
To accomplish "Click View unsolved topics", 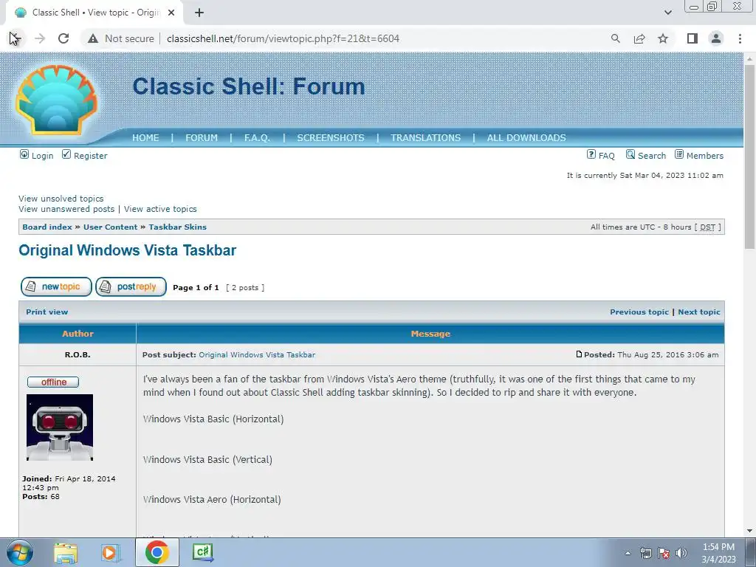I will [61, 199].
